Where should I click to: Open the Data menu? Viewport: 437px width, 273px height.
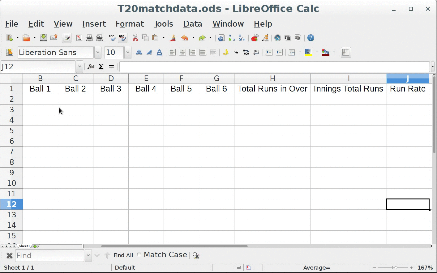(x=192, y=24)
